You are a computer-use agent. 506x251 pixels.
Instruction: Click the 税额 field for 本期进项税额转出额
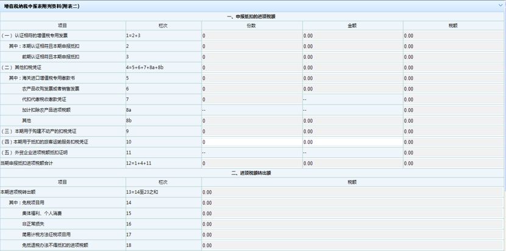(x=352, y=192)
